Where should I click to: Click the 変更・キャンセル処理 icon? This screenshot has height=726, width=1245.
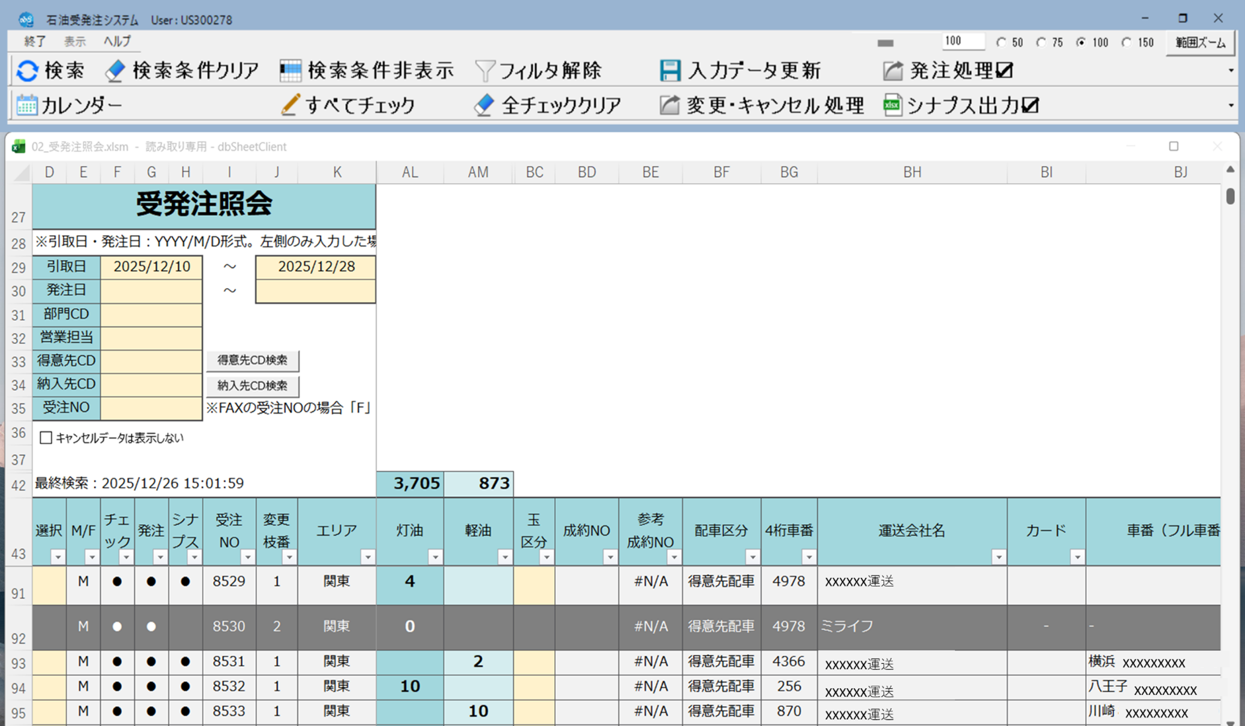[x=669, y=105]
